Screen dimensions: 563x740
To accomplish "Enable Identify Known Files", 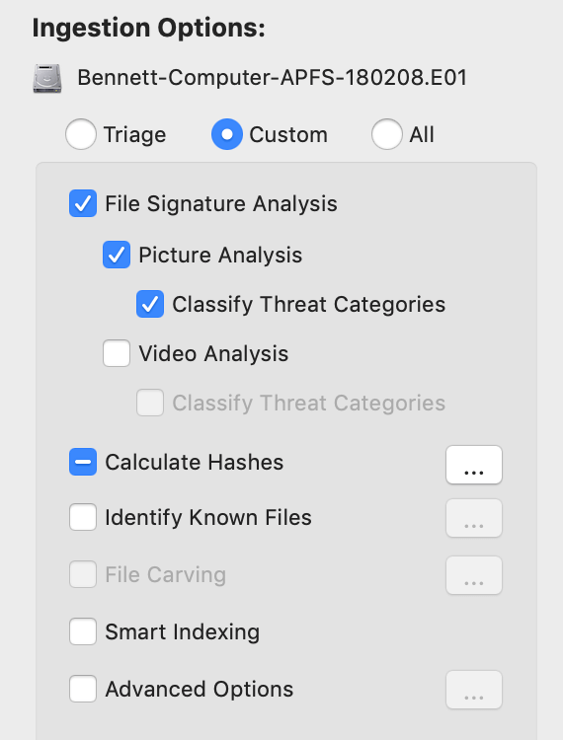I will [83, 517].
